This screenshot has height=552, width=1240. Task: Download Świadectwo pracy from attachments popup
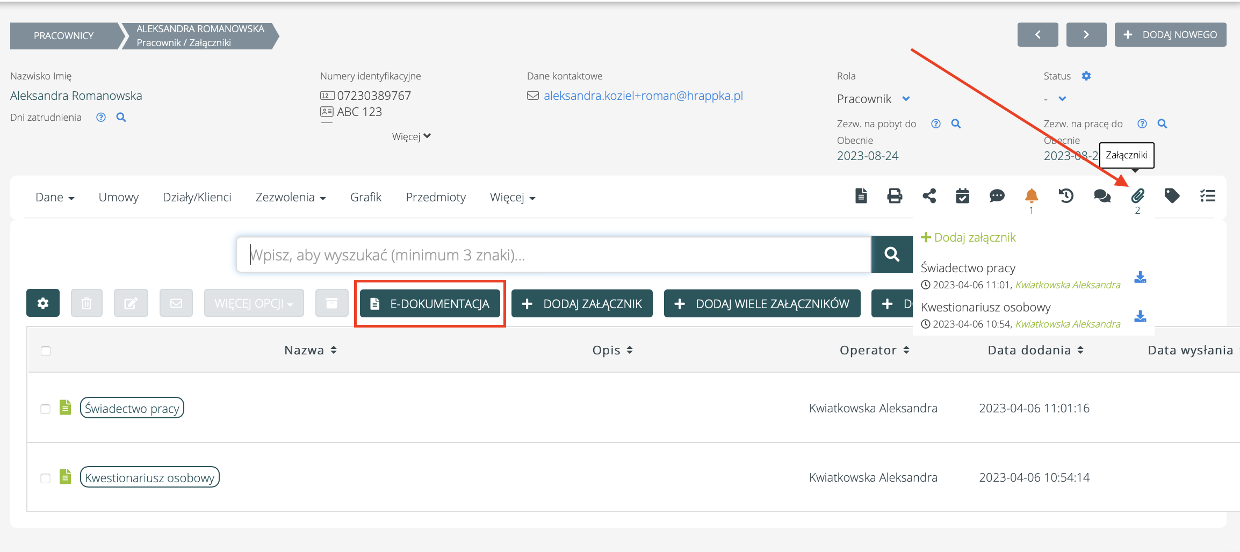tap(1140, 278)
